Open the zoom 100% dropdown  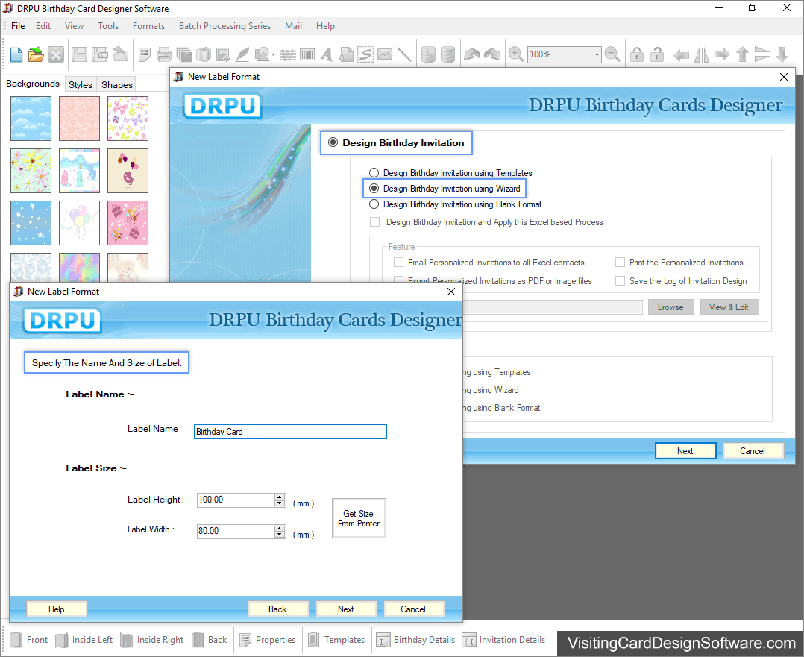coord(597,54)
